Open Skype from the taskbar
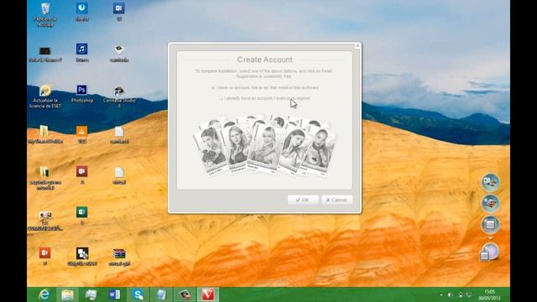 [138, 294]
